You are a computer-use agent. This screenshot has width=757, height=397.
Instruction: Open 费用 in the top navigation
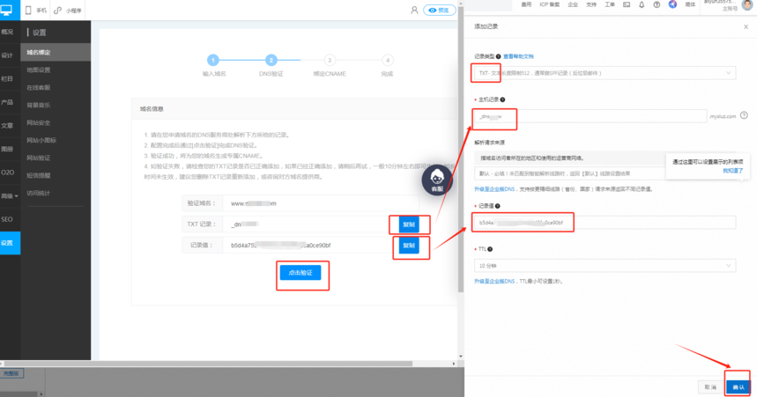526,4
